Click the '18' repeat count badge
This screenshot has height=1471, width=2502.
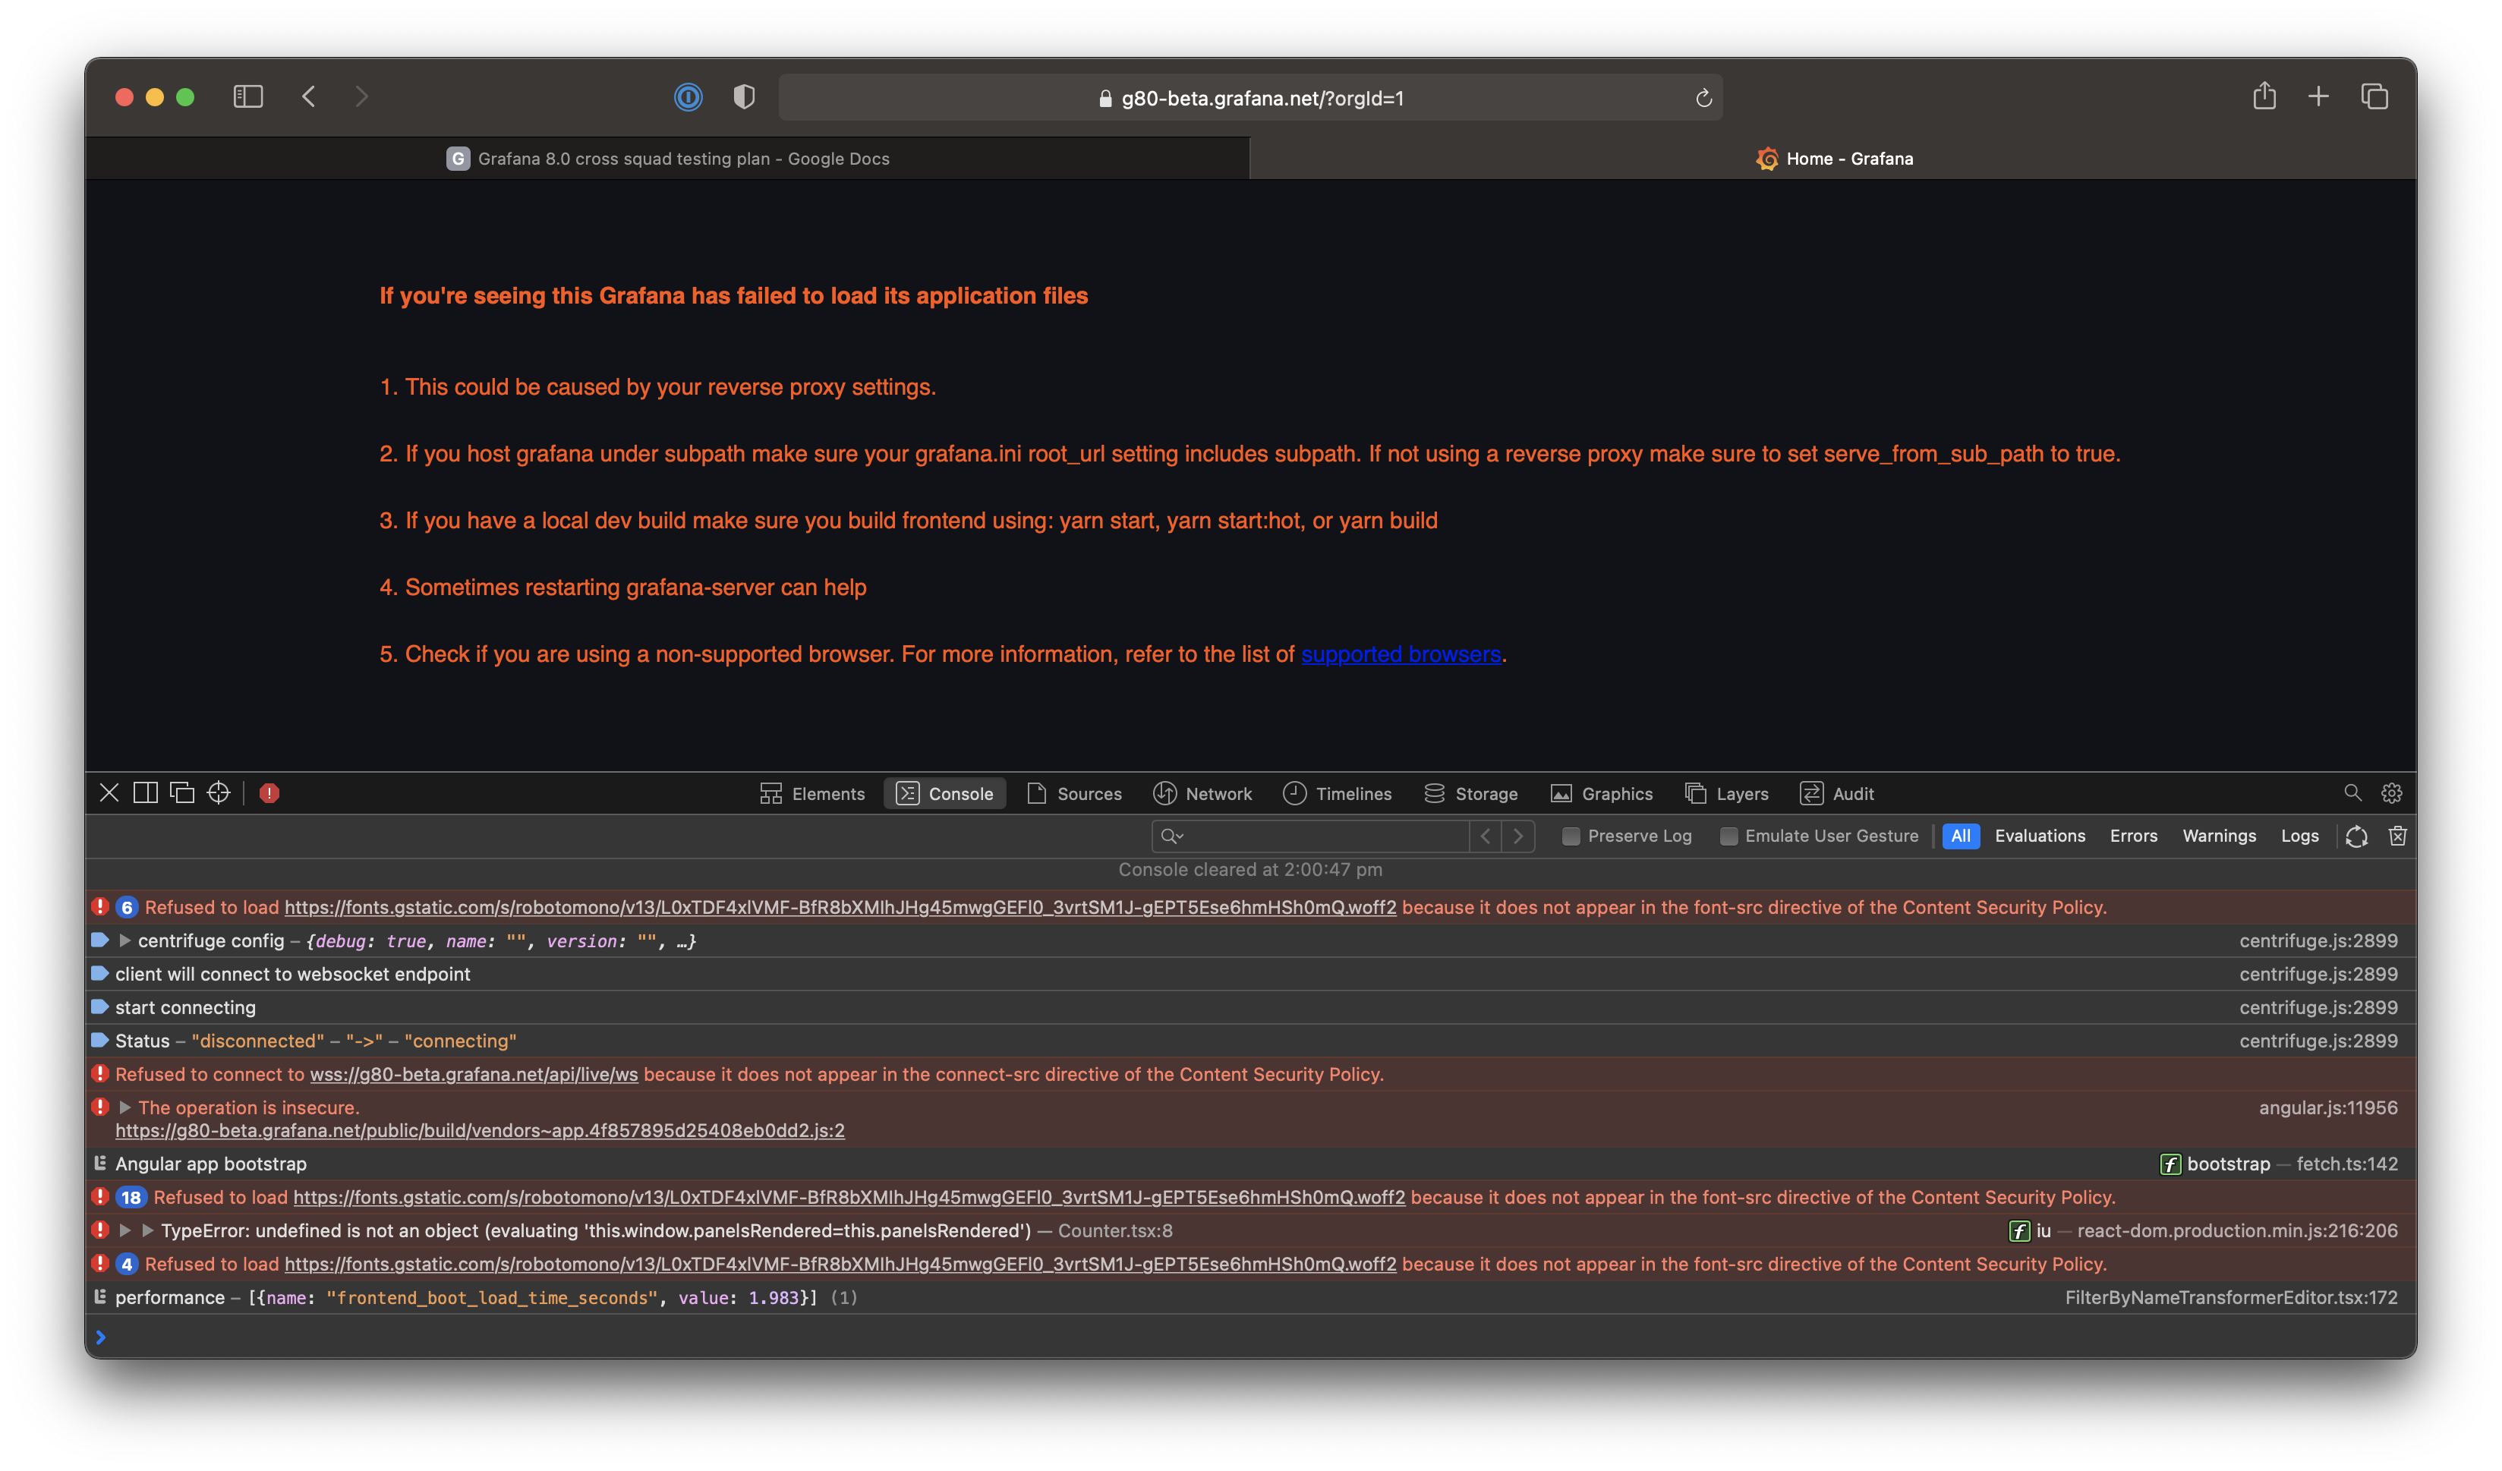[x=131, y=1197]
